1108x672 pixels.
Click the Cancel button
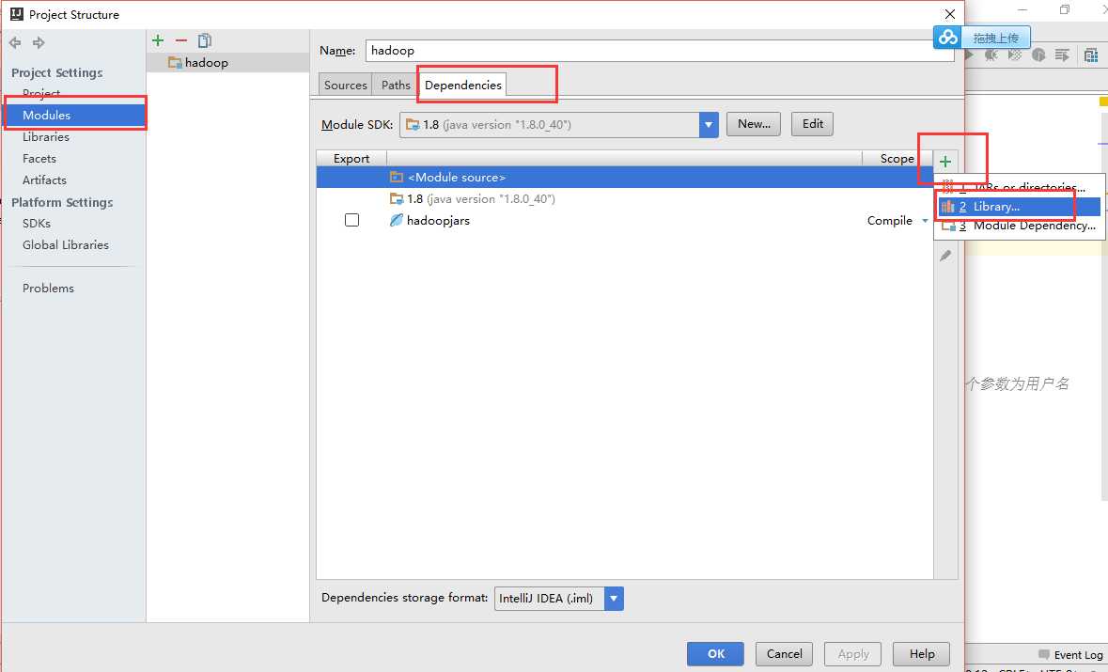pyautogui.click(x=784, y=653)
